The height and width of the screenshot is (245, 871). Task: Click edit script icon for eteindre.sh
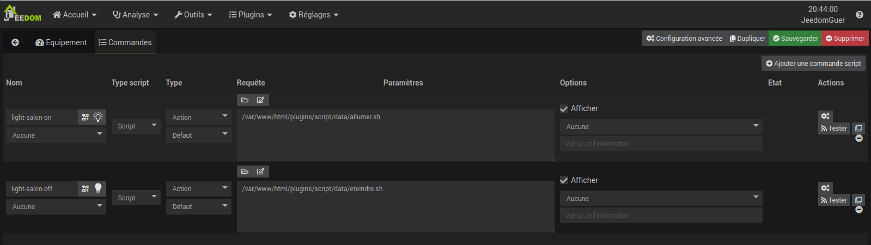coord(260,171)
